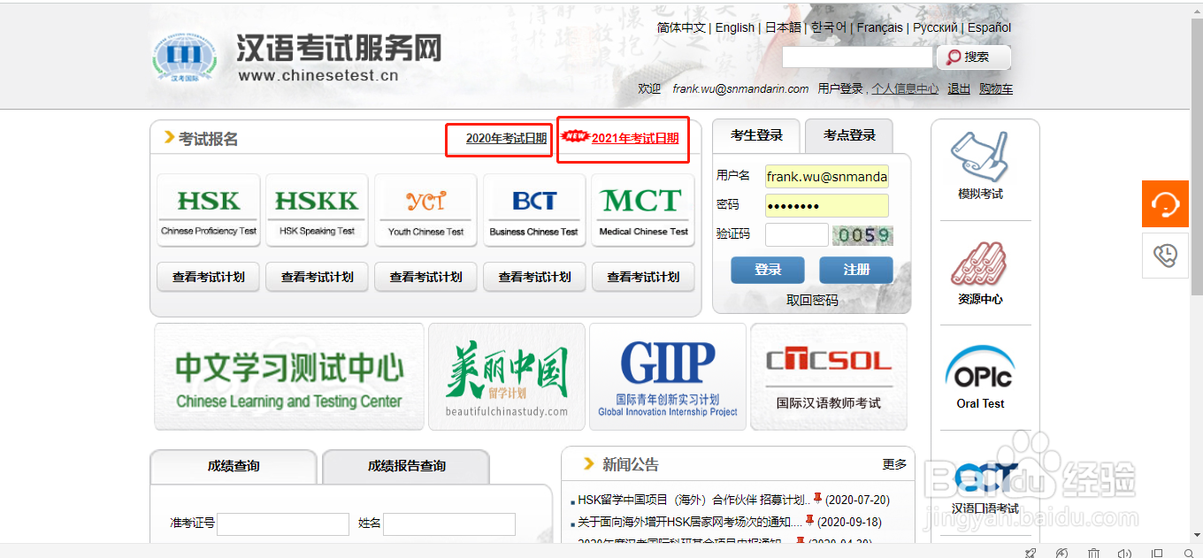
Task: Click the GIIP Global Innovation Internship logo
Action: (x=667, y=376)
